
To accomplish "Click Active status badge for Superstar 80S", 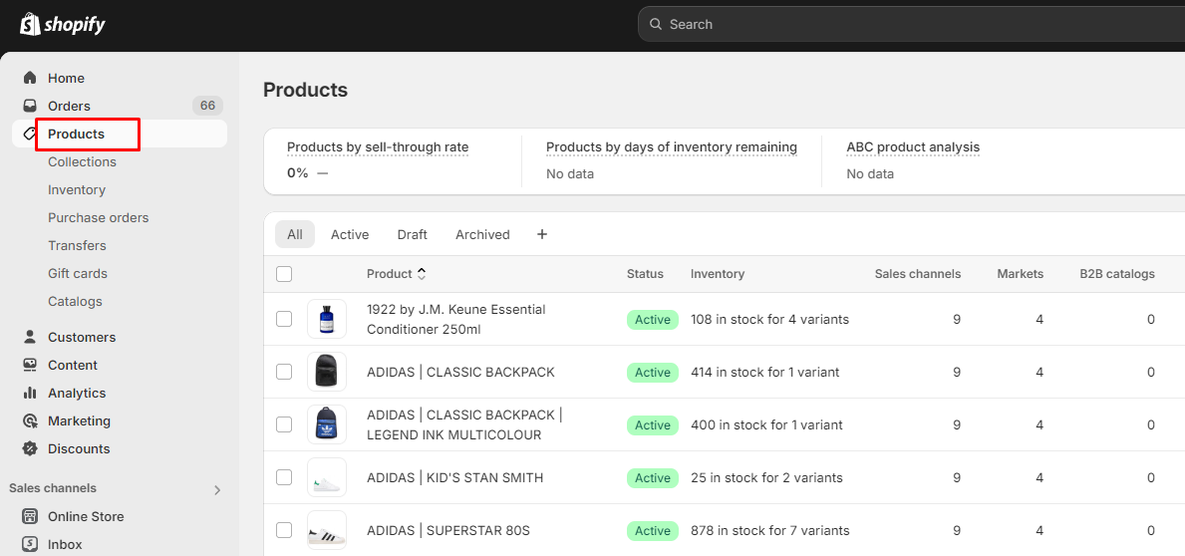I will coord(652,531).
